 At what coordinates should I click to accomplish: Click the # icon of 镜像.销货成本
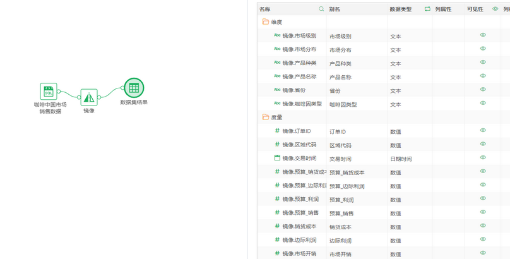coord(277,226)
